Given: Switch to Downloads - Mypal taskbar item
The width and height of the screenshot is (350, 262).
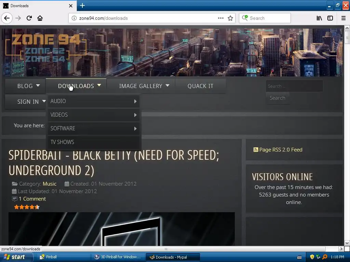Looking at the screenshot, I should click(173, 257).
